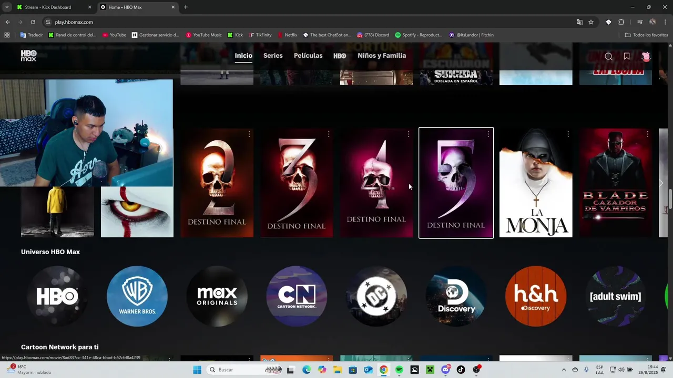Select the Destino Final 4 poster
This screenshot has width=673, height=378.
point(376,183)
